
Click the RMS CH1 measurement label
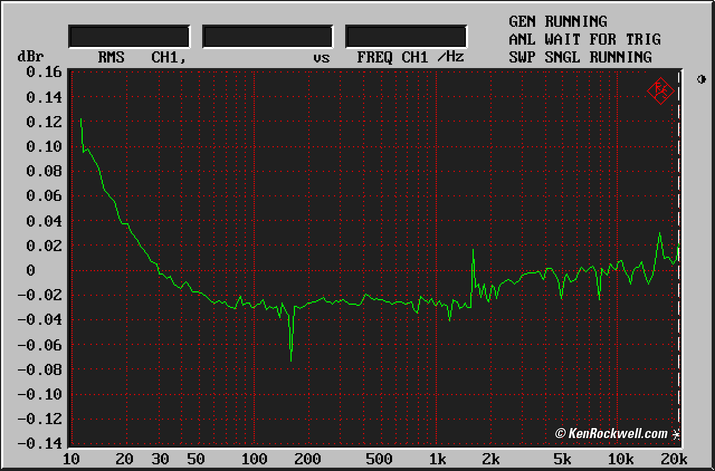(142, 57)
